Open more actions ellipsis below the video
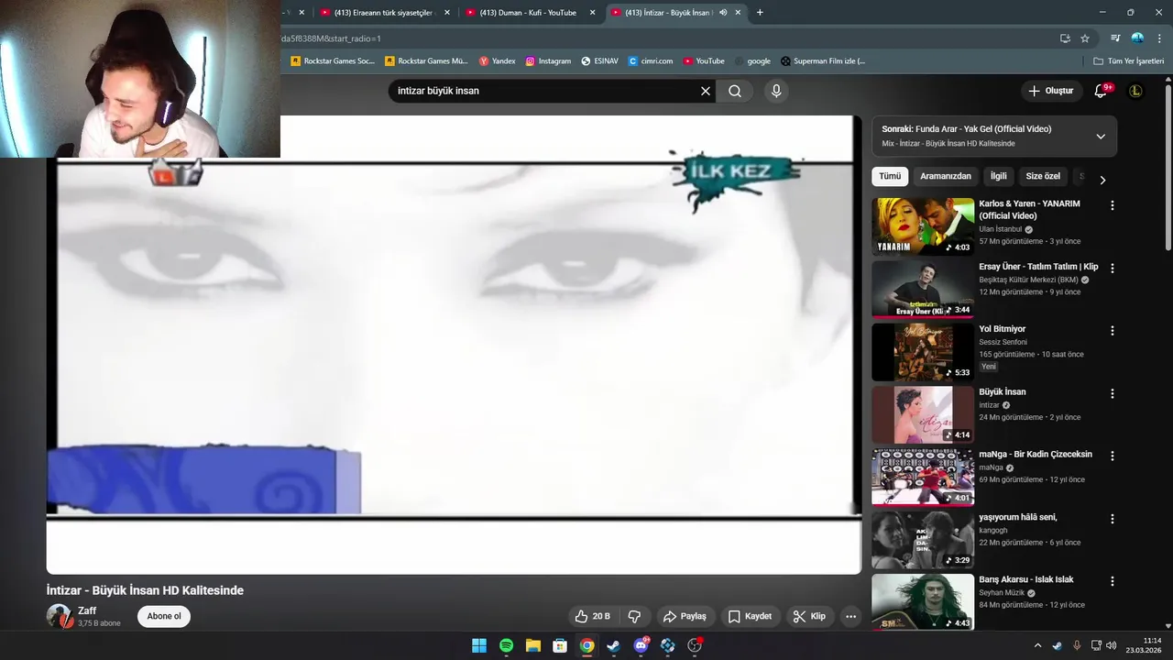 [850, 616]
